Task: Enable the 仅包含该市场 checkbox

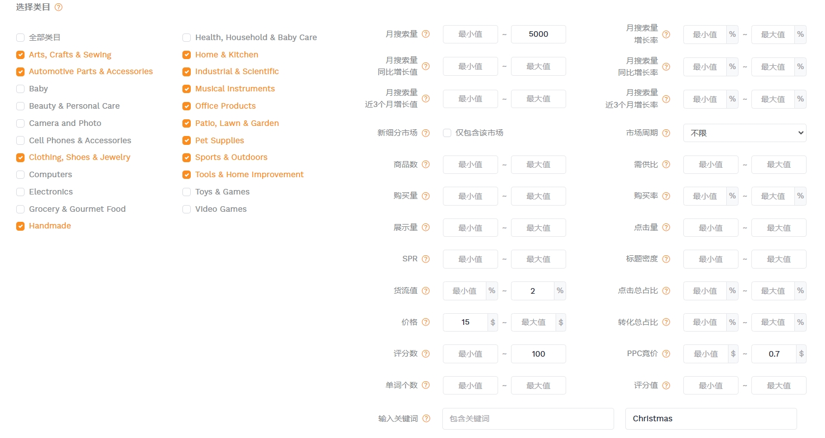Action: [447, 133]
